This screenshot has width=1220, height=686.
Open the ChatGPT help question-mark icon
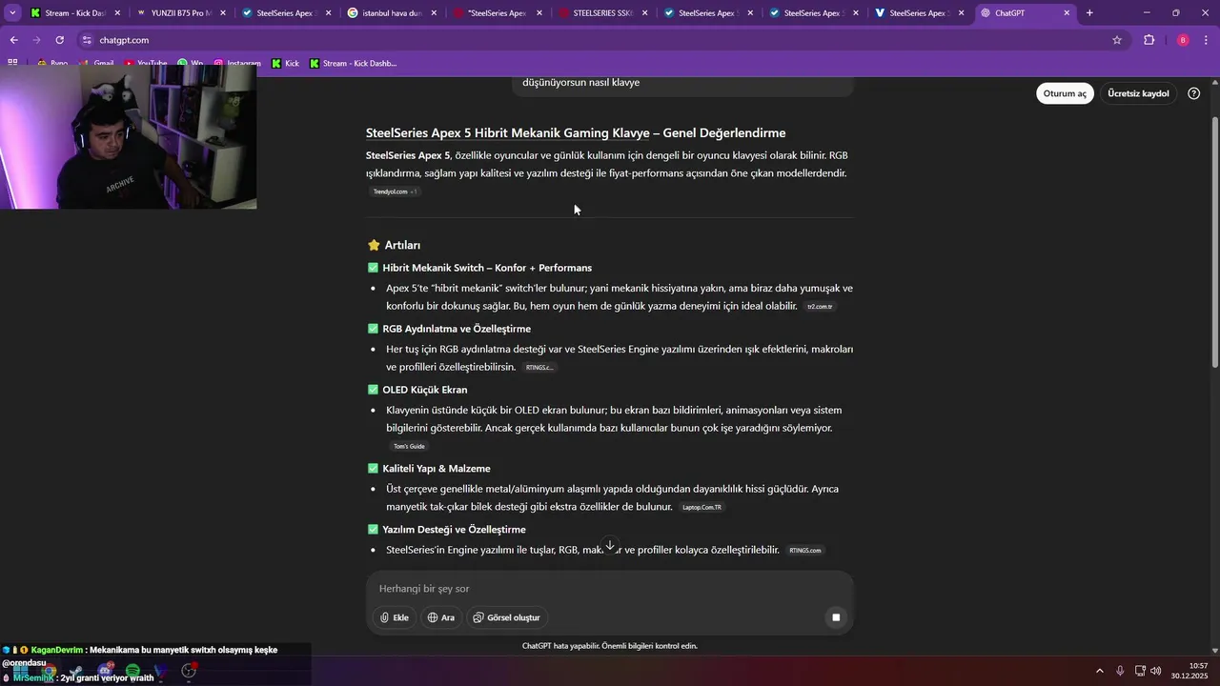pos(1193,93)
